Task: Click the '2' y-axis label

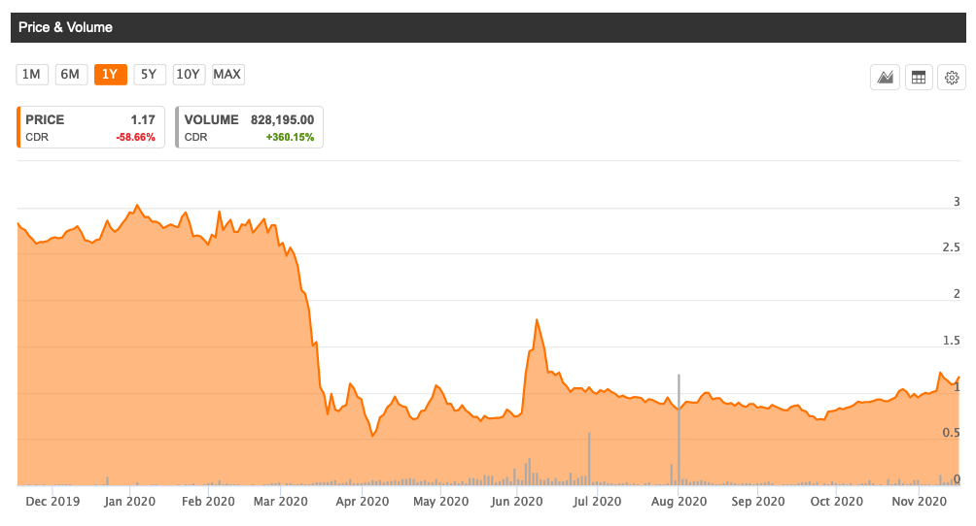Action: [957, 294]
